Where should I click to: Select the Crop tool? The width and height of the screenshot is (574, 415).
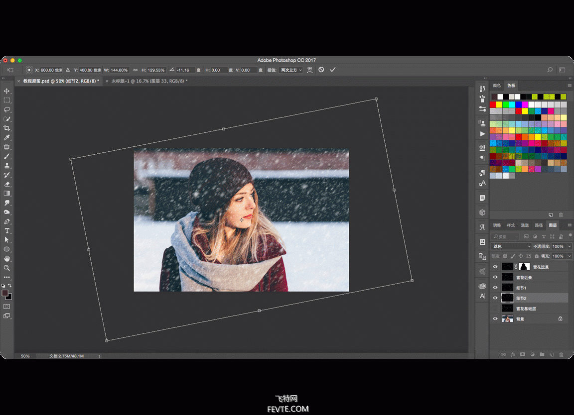[x=6, y=128]
